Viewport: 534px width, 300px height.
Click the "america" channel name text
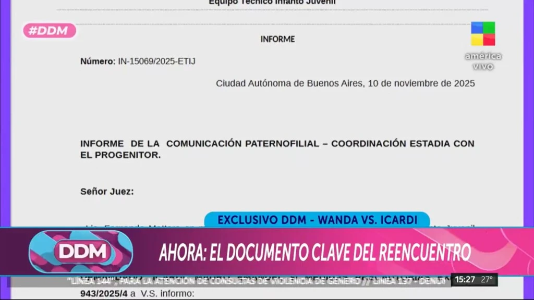click(x=483, y=56)
